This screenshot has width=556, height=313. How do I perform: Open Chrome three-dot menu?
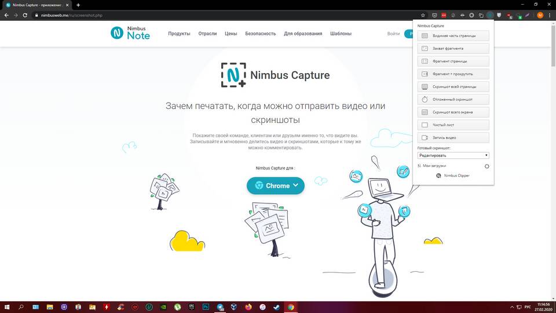click(x=550, y=15)
